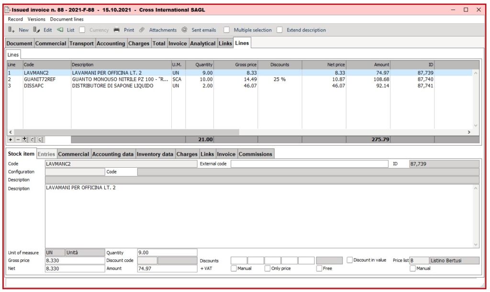Select the DISSAPC line row
This screenshot has height=292, width=490.
click(x=239, y=86)
